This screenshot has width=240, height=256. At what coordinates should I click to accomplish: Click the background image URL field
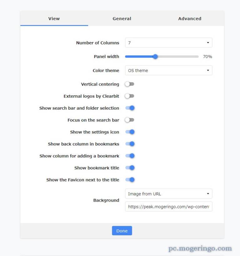tap(168, 206)
